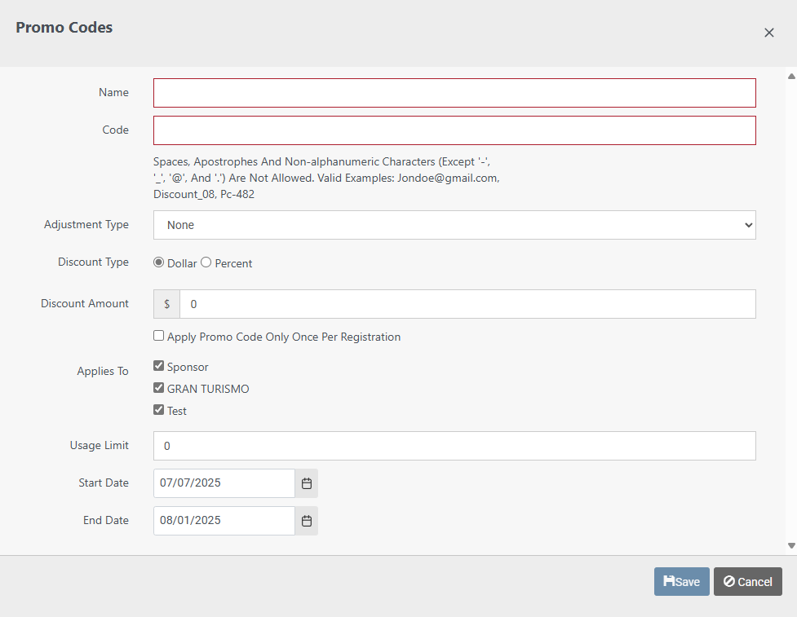This screenshot has height=617, width=797.
Task: Cancel the promo code form
Action: (x=747, y=581)
